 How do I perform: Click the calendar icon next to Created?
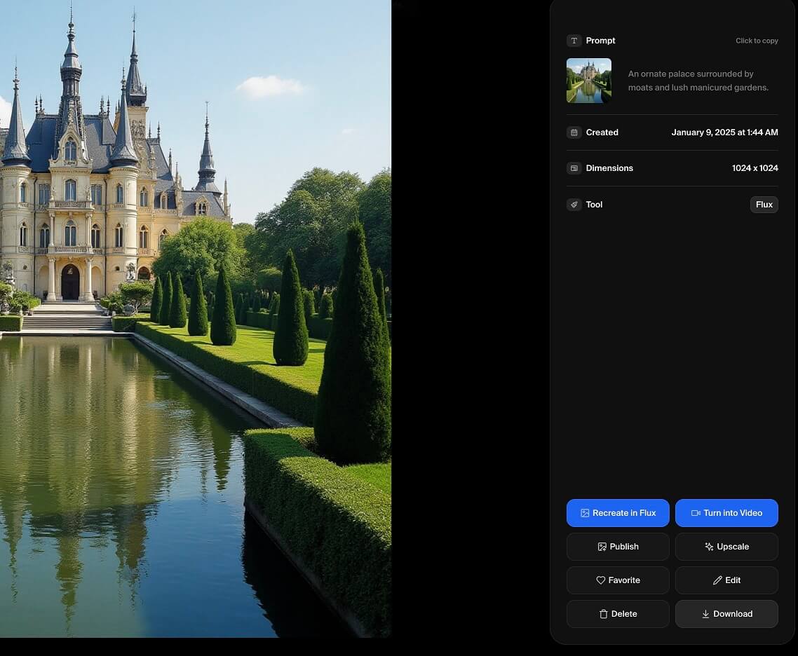point(574,132)
